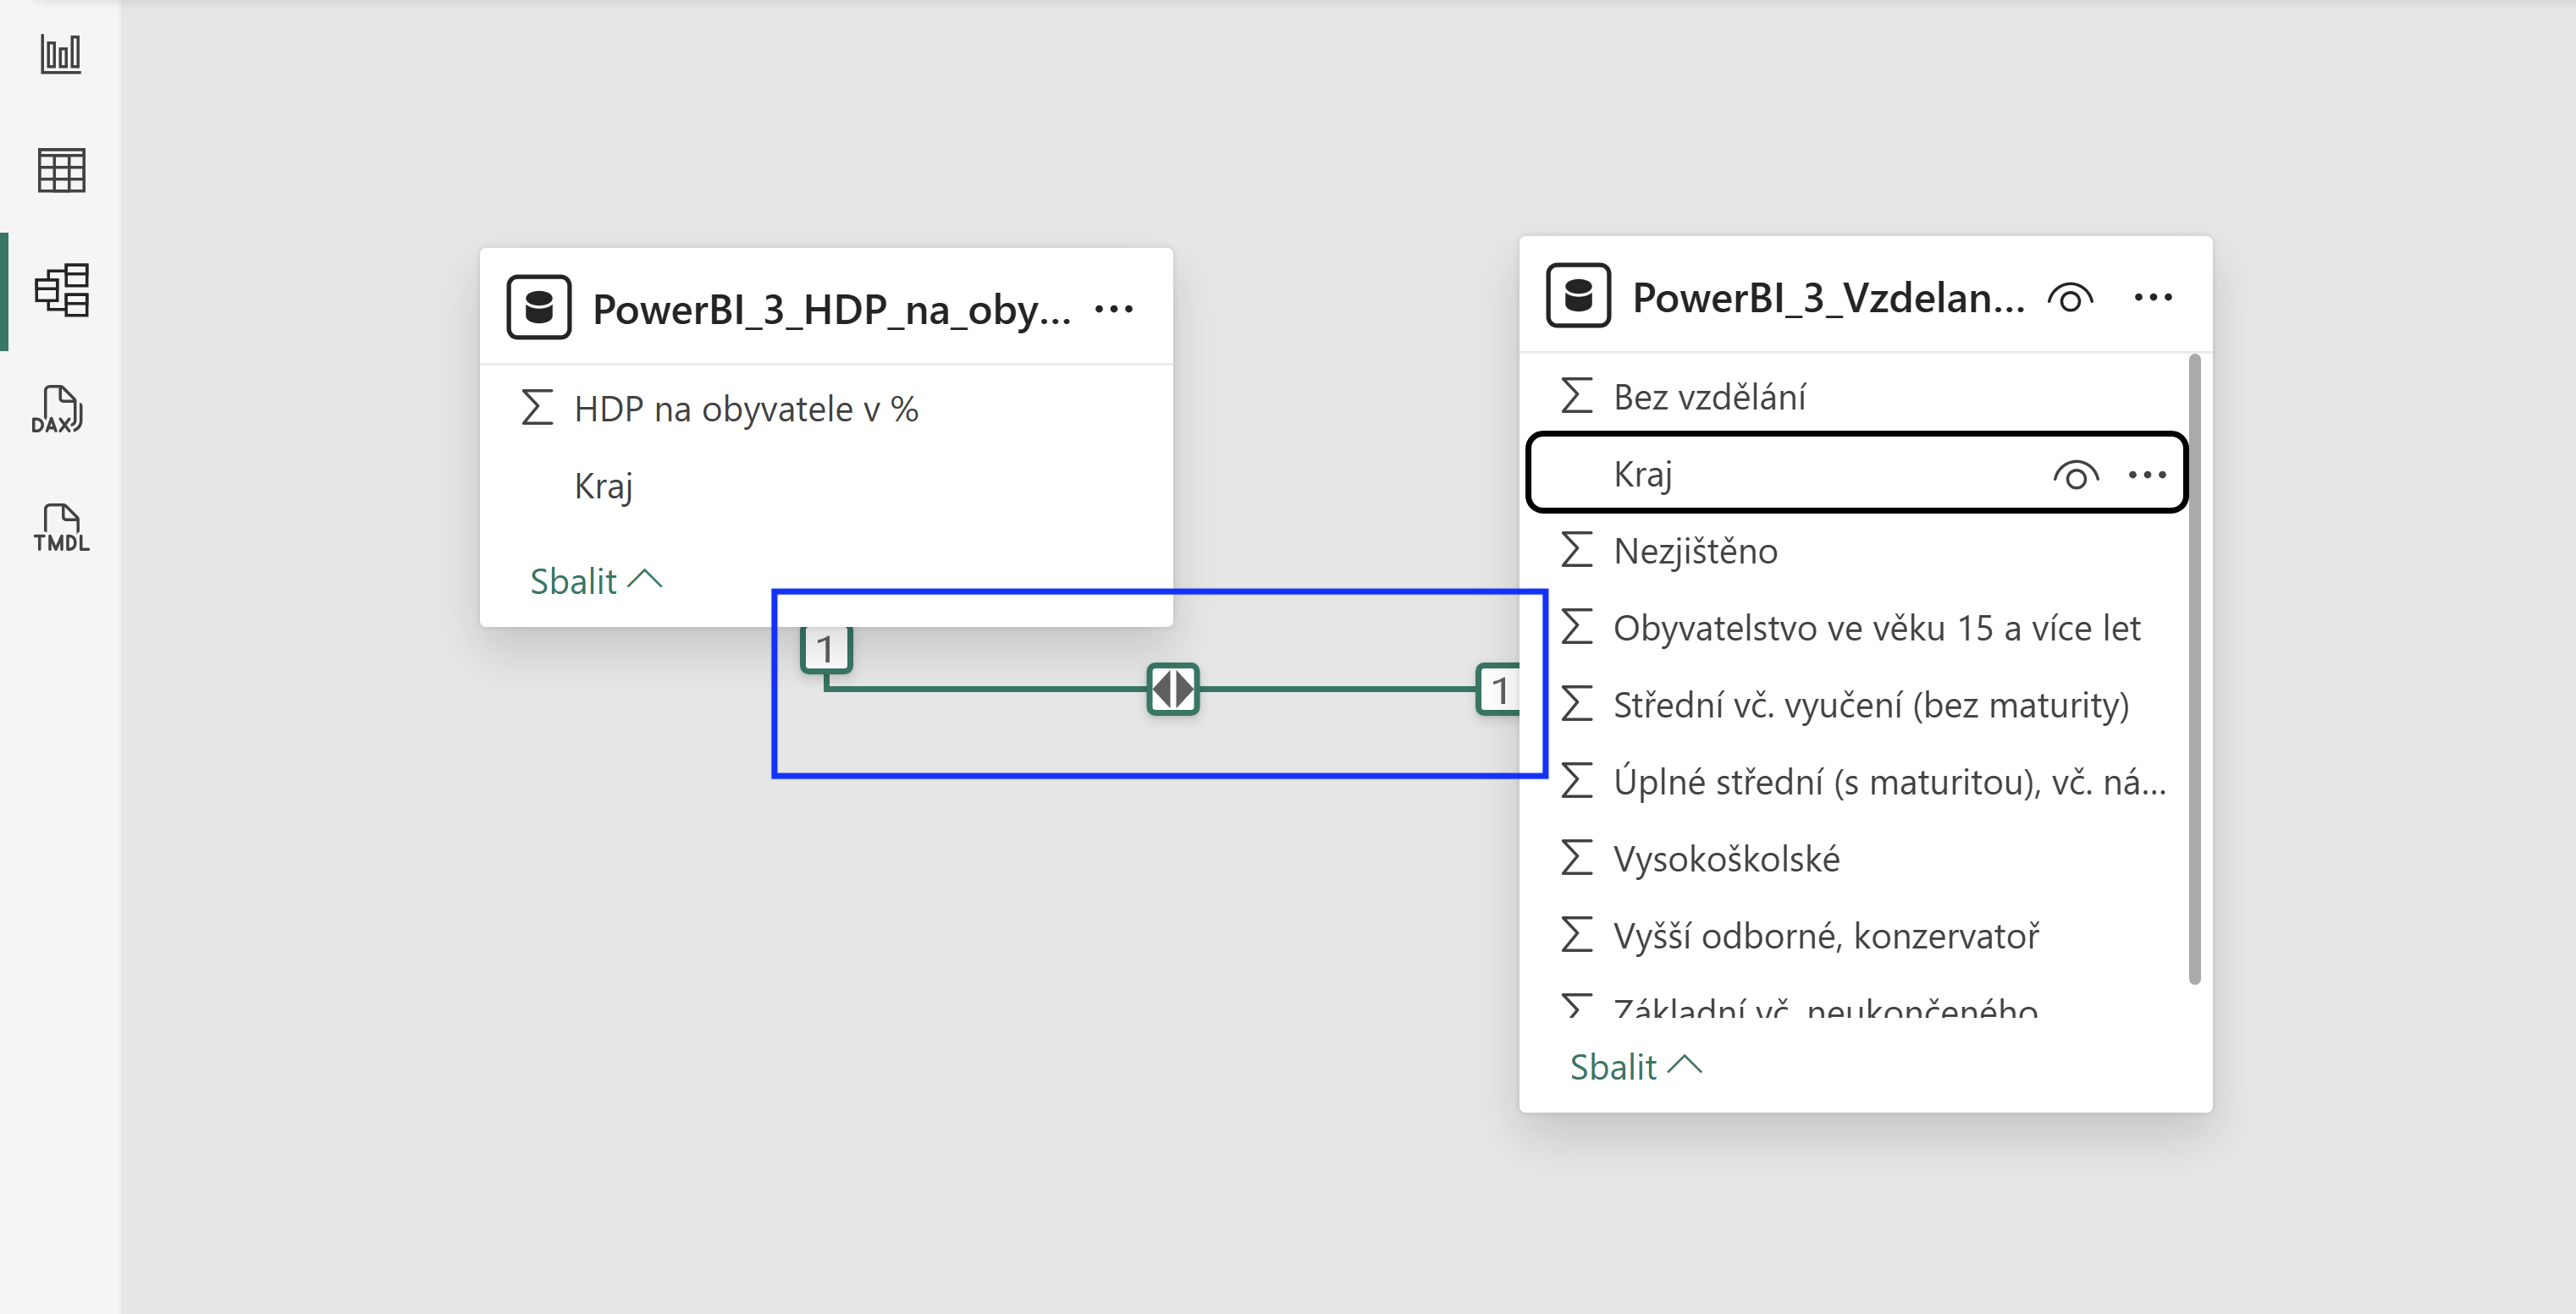2576x1314 pixels.
Task: Collapse Vzdelan table with Sbalit
Action: (x=1636, y=1066)
